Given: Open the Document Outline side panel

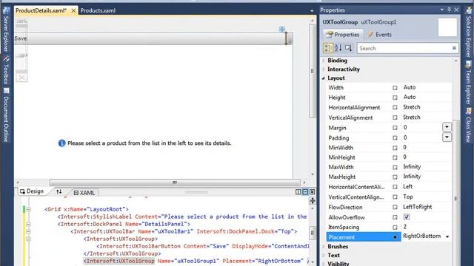Looking at the screenshot, I should pyautogui.click(x=6, y=115).
